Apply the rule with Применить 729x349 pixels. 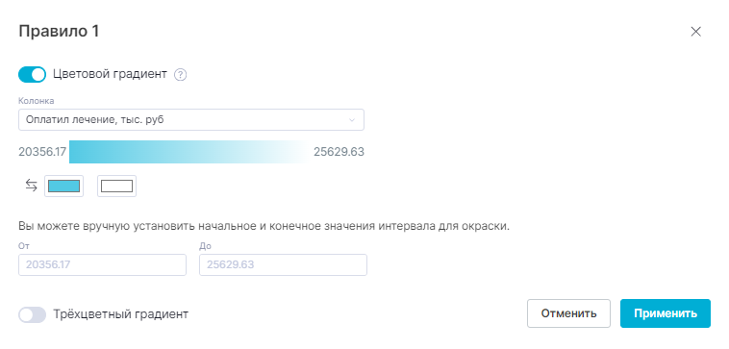(x=666, y=313)
